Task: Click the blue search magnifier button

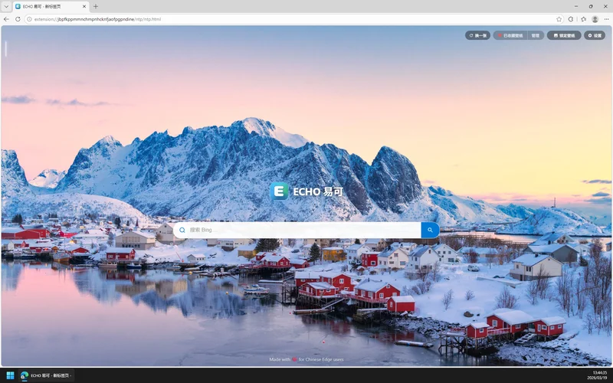Action: coord(430,230)
